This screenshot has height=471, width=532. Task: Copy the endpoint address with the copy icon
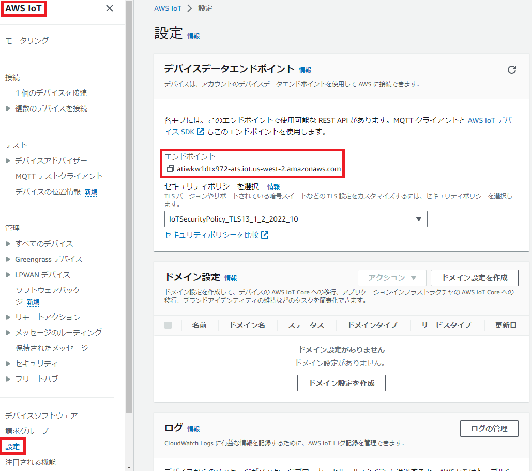coord(170,169)
